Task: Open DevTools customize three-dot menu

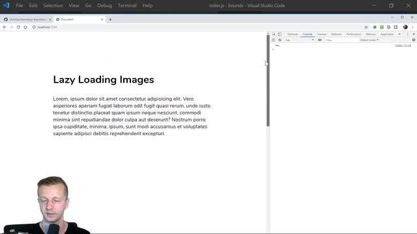Action: (x=407, y=34)
